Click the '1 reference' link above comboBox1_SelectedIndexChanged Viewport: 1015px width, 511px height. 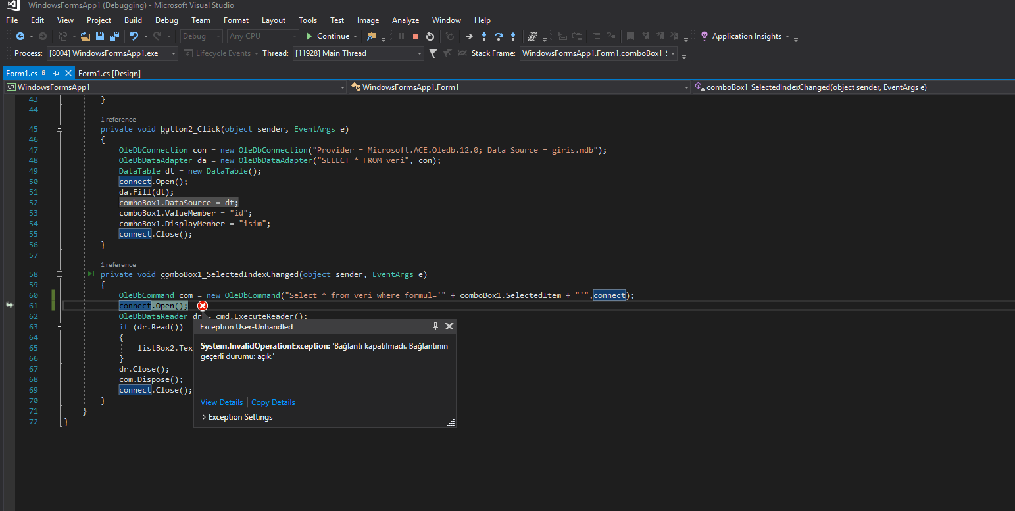[x=118, y=265]
